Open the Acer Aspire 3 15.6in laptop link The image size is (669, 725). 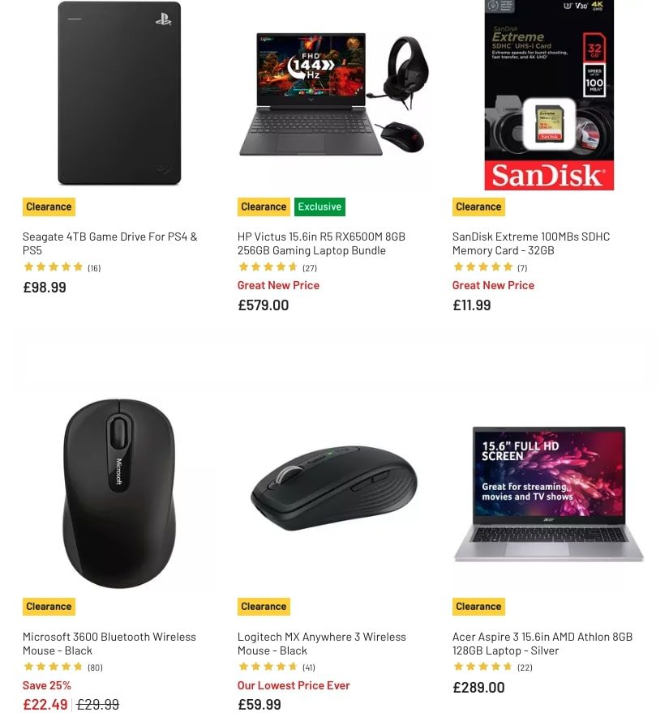(542, 643)
